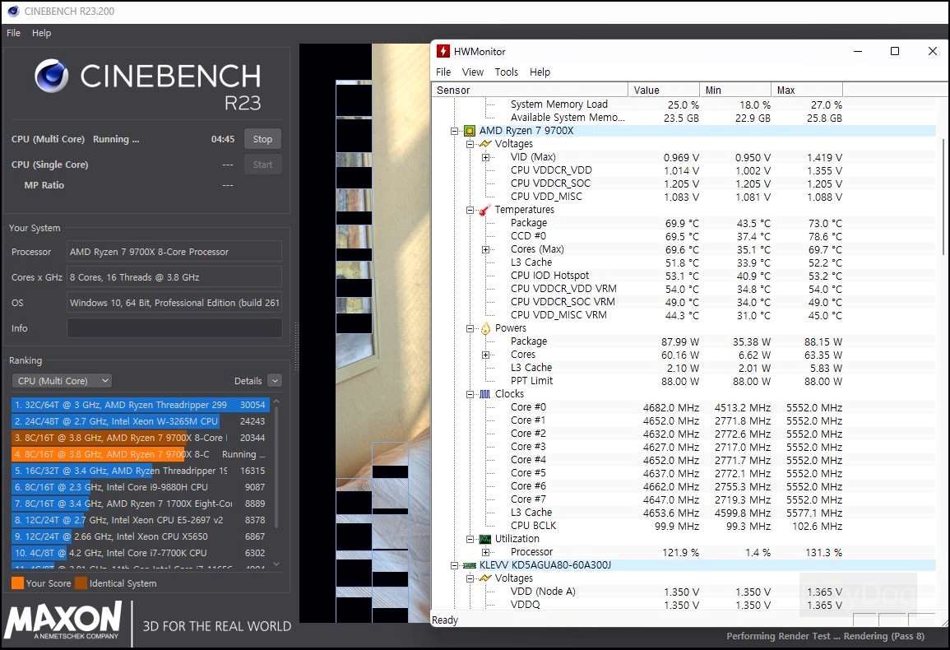
Task: Click the Cinebench sphere logo in the left panel
Action: click(52, 76)
